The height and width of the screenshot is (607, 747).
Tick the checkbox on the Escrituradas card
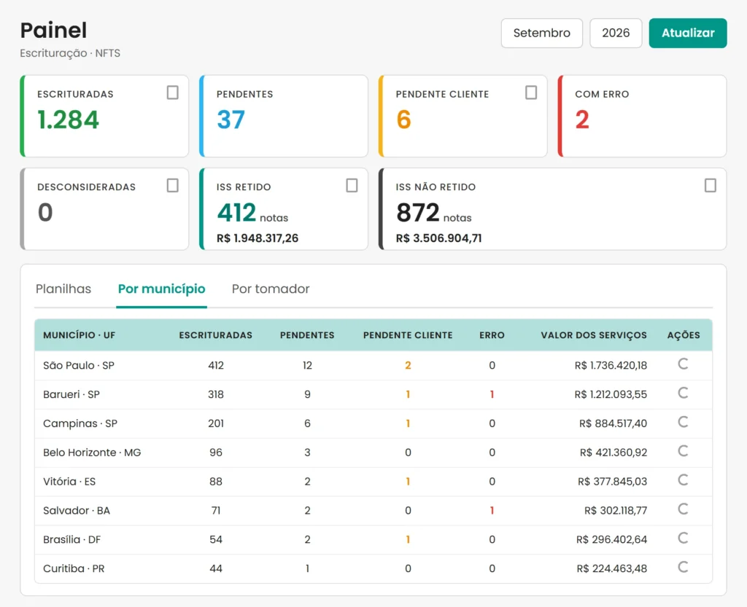(172, 93)
